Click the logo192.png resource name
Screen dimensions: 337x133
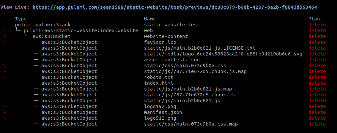coord(160,106)
